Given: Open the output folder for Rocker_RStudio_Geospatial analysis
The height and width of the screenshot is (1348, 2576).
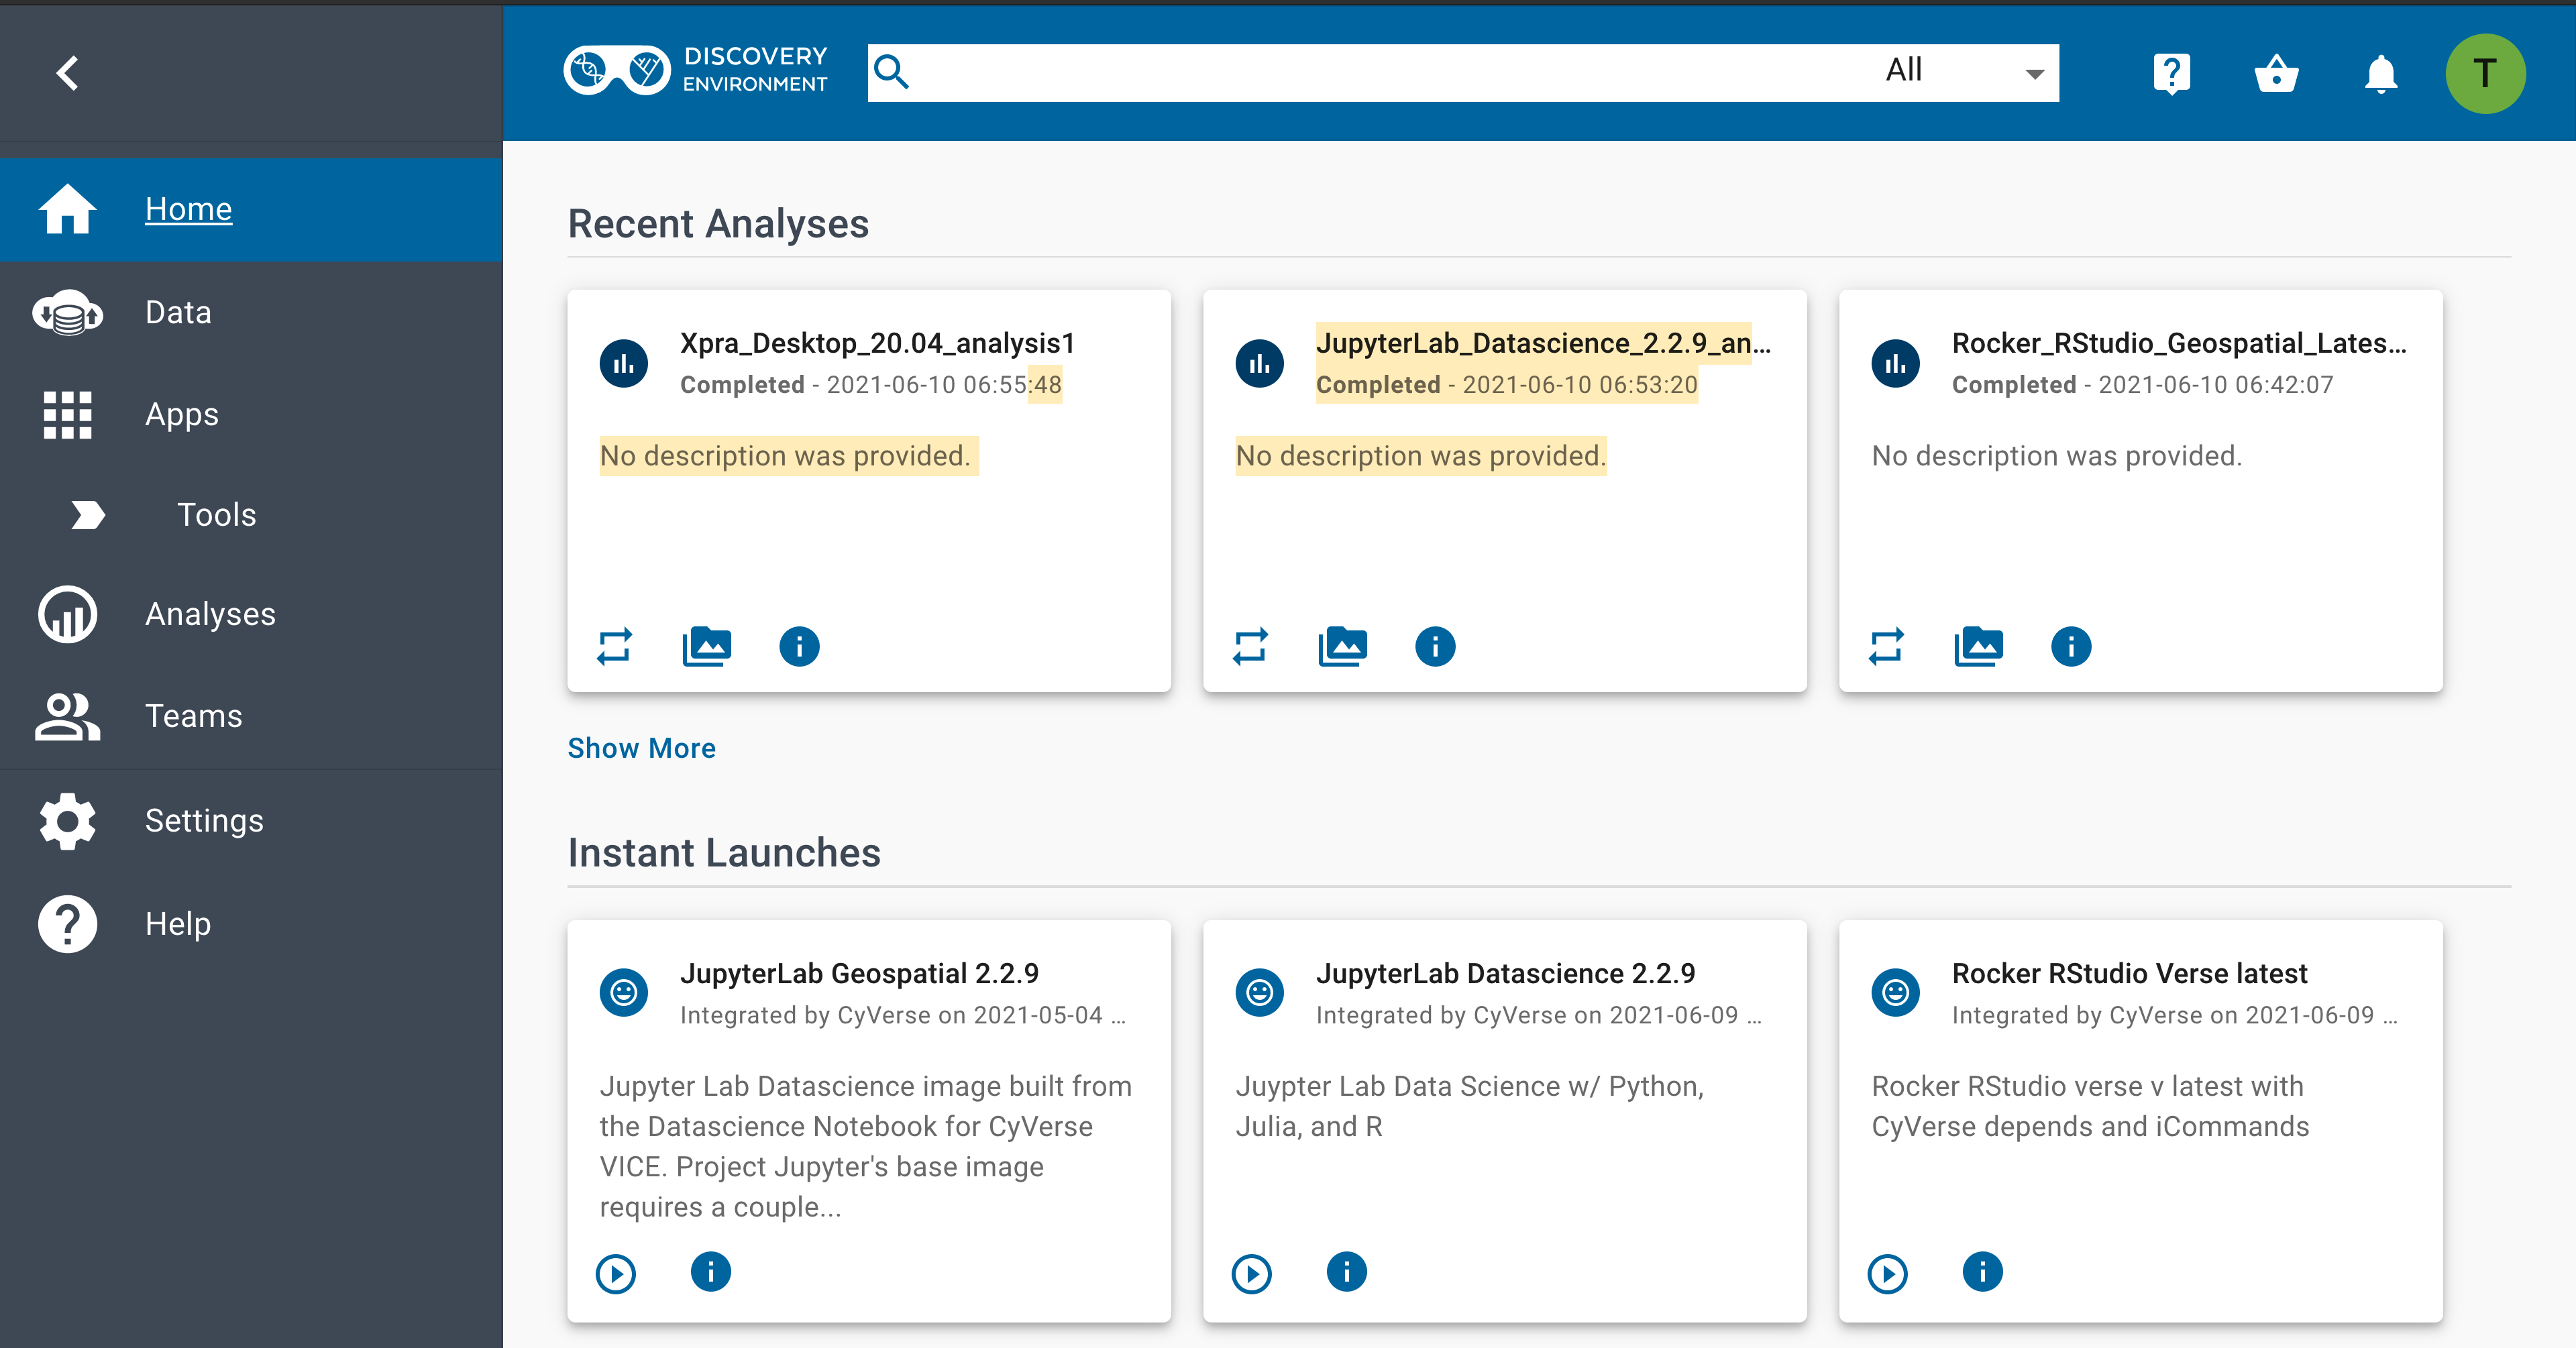Looking at the screenshot, I should [1979, 646].
